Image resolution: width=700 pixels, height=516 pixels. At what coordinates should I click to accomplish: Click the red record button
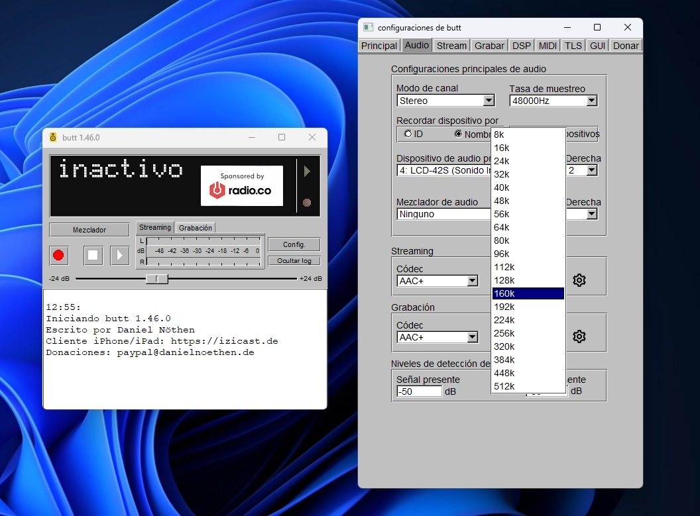59,256
